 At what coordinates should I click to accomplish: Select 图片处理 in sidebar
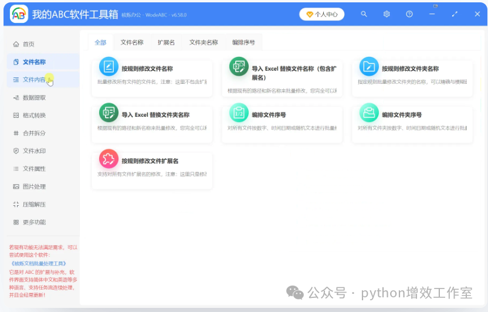43,186
